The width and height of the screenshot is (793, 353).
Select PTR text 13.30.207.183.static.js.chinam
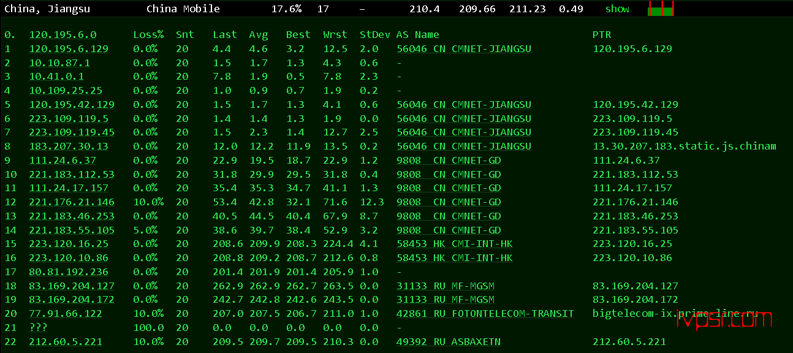pos(685,146)
